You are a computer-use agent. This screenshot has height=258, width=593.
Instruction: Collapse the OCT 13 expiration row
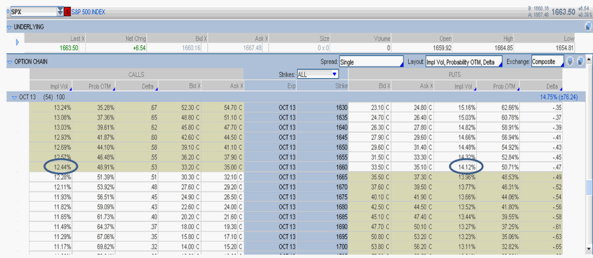click(14, 97)
